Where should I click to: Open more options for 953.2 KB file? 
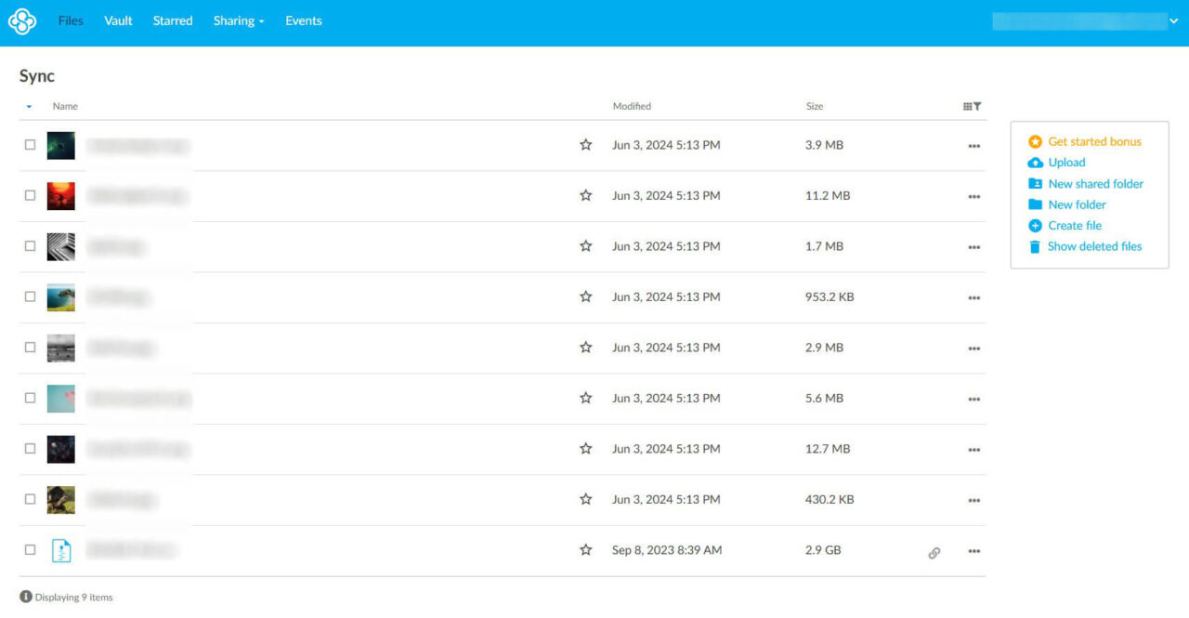click(973, 297)
